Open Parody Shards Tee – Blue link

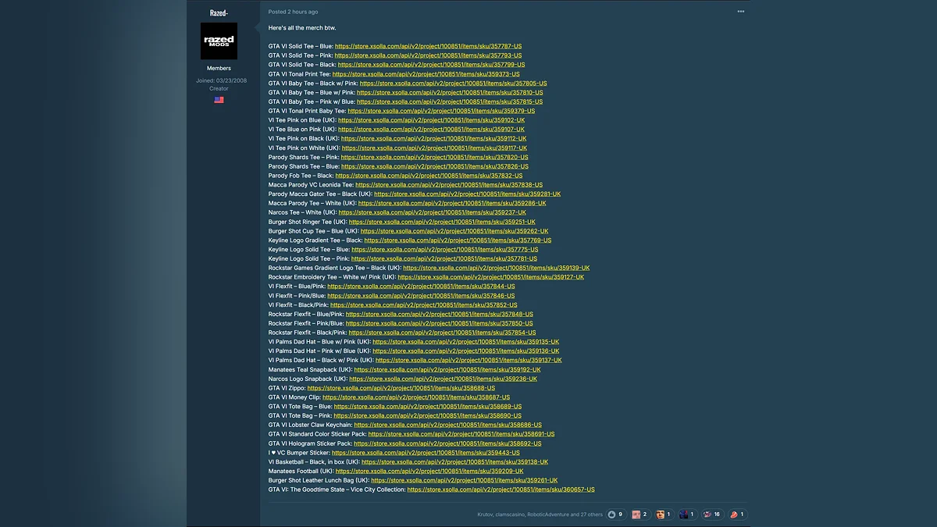tap(434, 166)
